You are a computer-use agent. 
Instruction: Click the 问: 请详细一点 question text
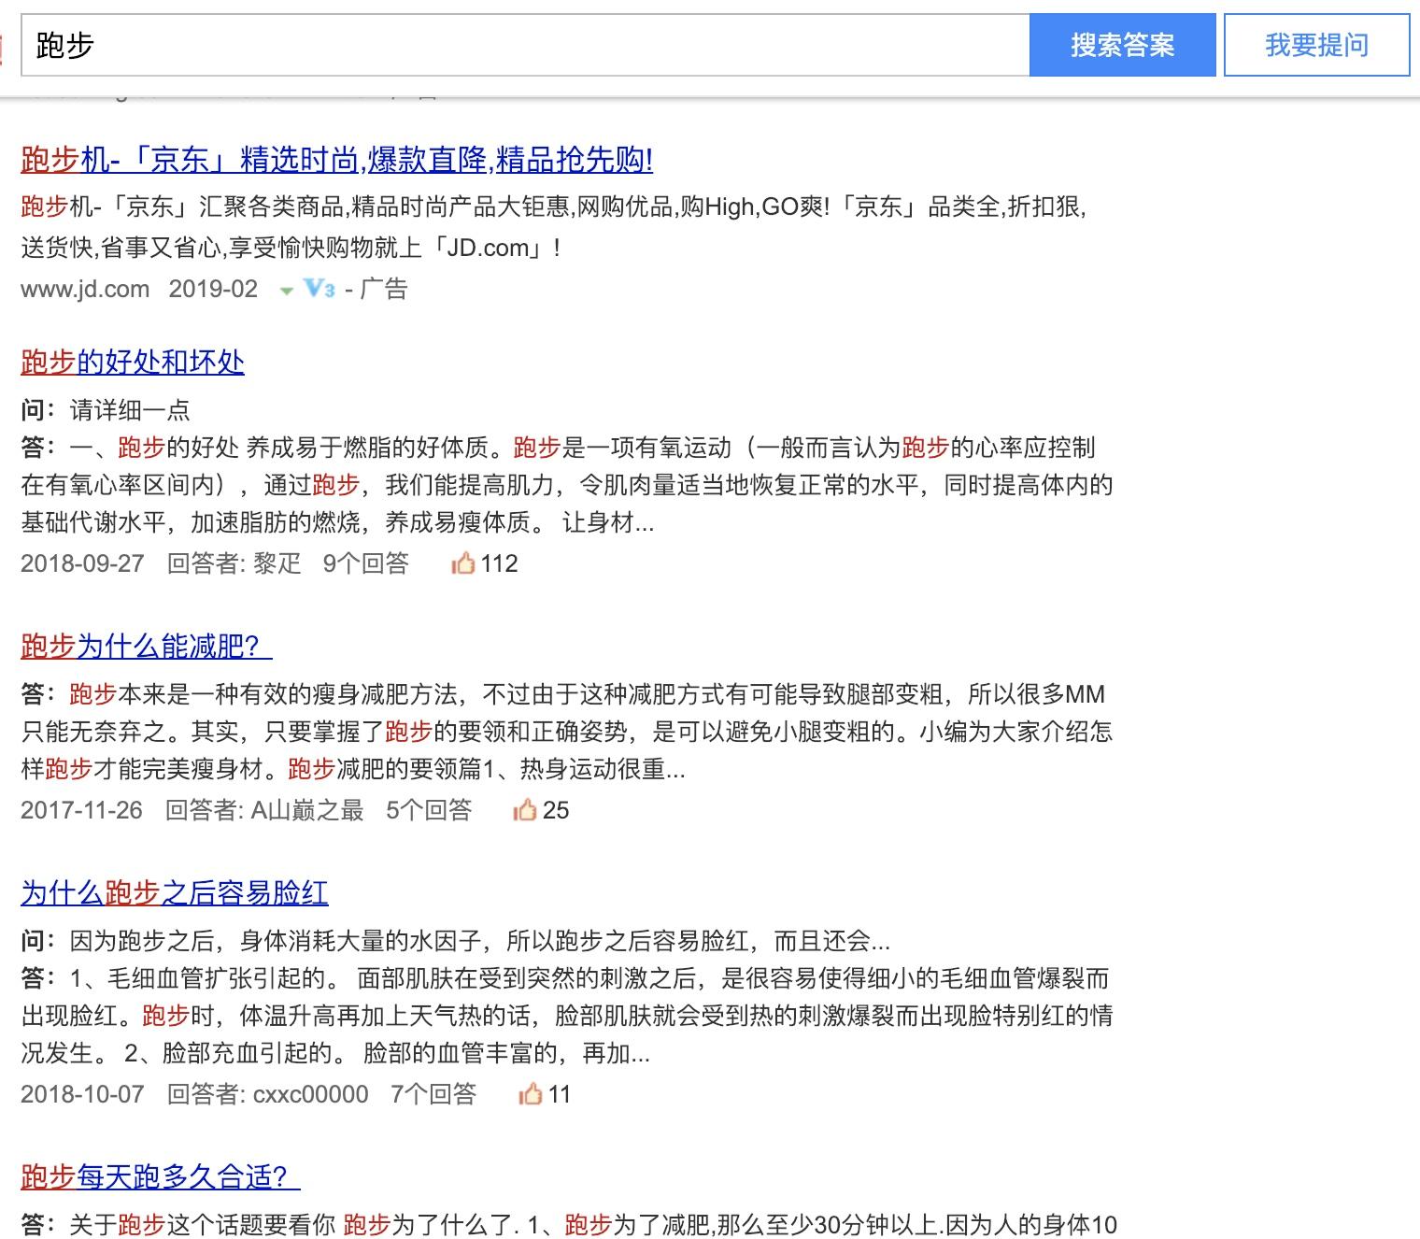pyautogui.click(x=106, y=410)
